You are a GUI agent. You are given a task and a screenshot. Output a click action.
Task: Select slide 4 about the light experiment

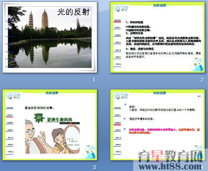point(157,125)
